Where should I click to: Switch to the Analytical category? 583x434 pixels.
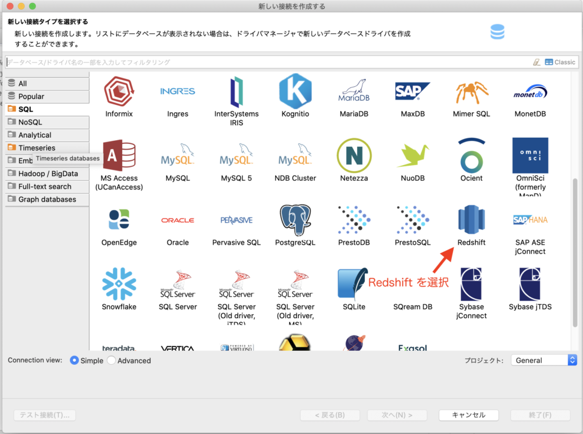47,135
